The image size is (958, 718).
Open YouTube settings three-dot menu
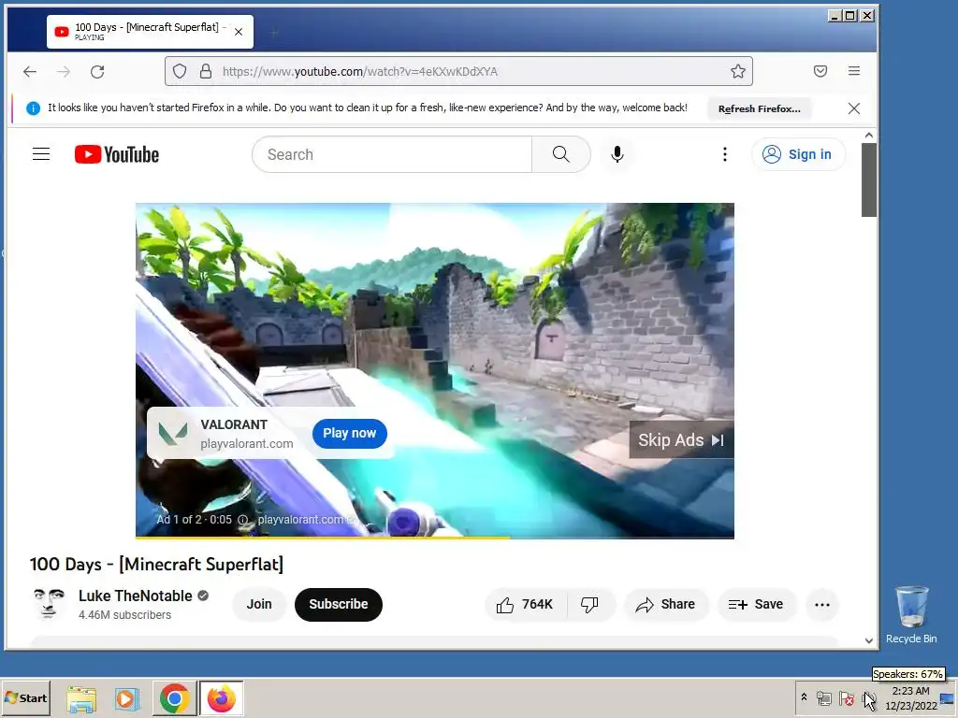pos(725,154)
